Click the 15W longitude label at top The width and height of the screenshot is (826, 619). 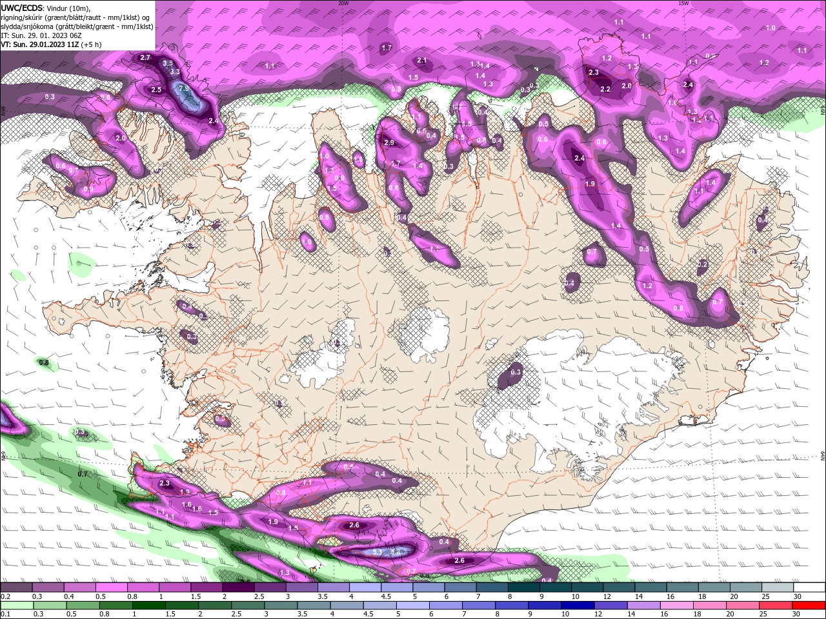coord(683,3)
